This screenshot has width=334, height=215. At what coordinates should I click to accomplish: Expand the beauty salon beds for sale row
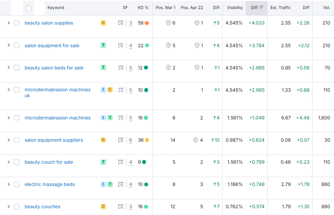coord(8,68)
